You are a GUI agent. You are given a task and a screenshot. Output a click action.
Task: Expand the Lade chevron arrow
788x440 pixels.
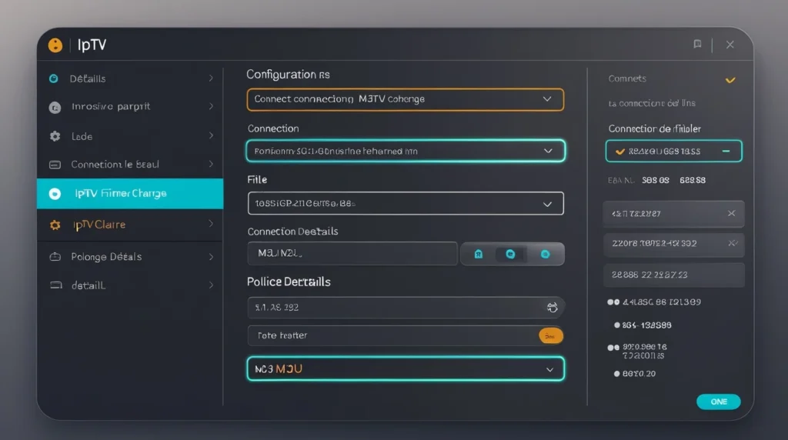point(211,135)
